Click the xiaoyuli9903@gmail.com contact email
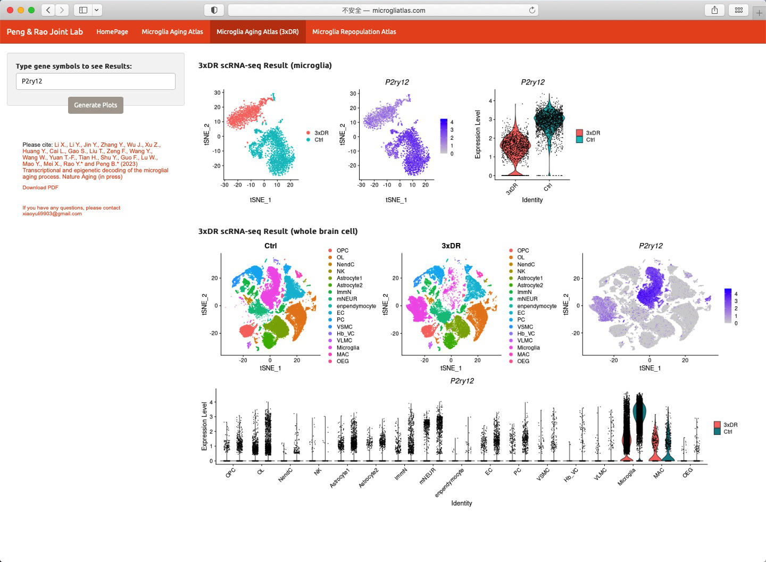The image size is (766, 562). click(52, 214)
